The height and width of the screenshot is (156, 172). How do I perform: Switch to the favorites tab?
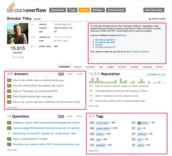(122, 67)
